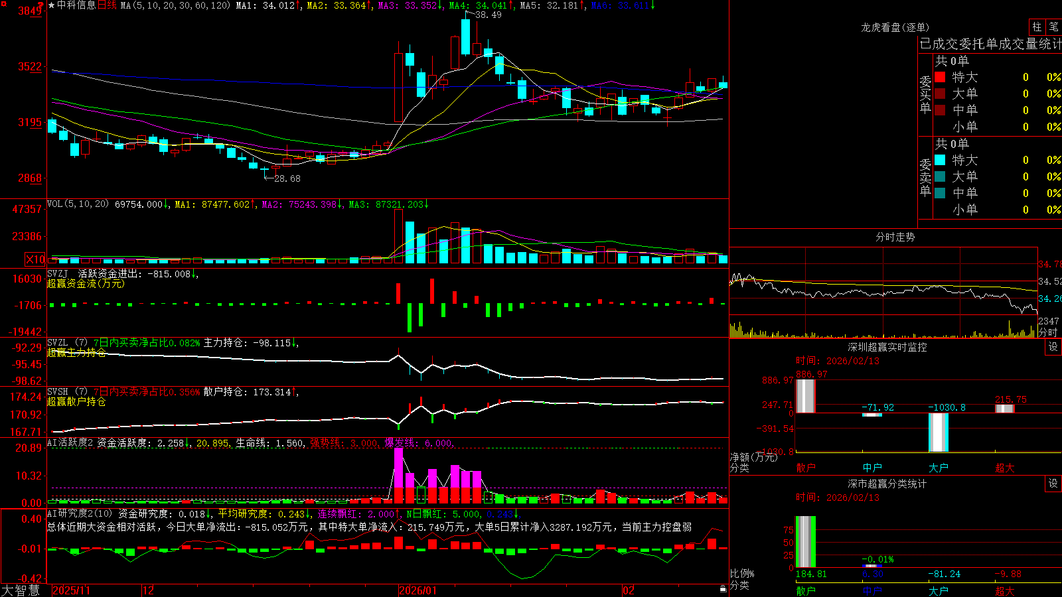Click the 分时走势 panel title
The height and width of the screenshot is (597, 1062).
pos(895,237)
